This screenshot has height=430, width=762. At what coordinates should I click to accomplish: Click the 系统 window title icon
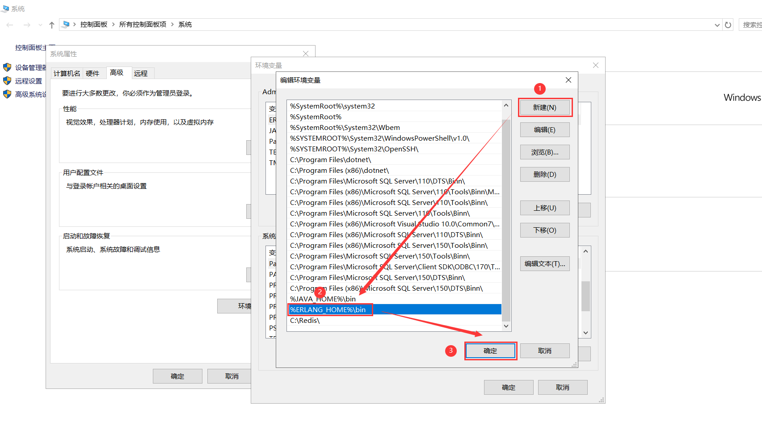click(6, 8)
